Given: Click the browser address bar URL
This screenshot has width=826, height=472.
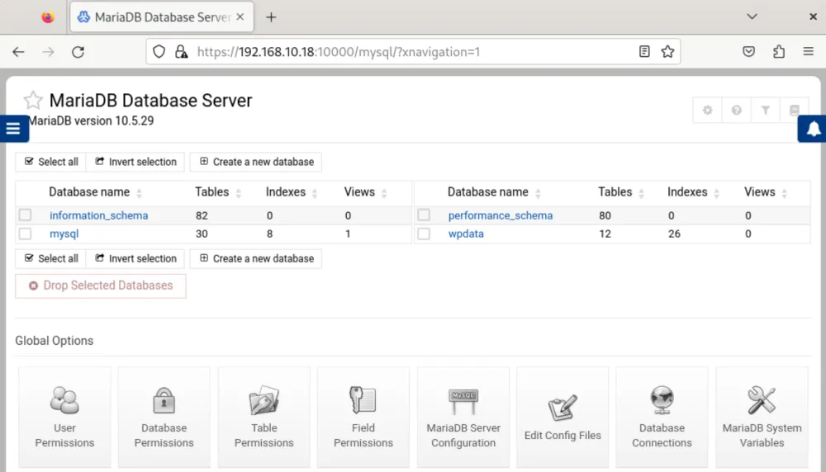Looking at the screenshot, I should [x=338, y=51].
